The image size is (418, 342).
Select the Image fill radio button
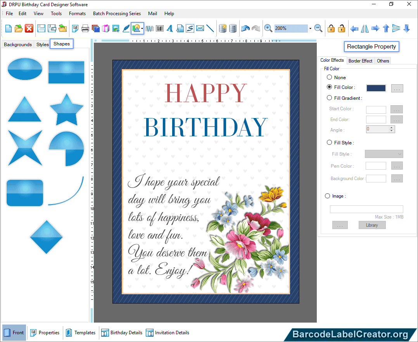click(x=327, y=196)
